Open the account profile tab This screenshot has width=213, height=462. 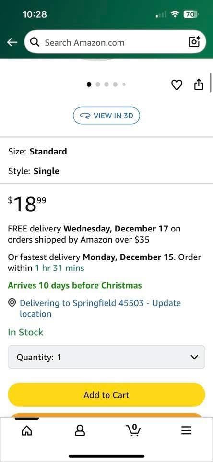pos(80,431)
